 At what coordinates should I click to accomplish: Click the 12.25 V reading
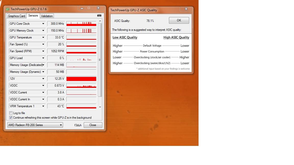click(56, 79)
